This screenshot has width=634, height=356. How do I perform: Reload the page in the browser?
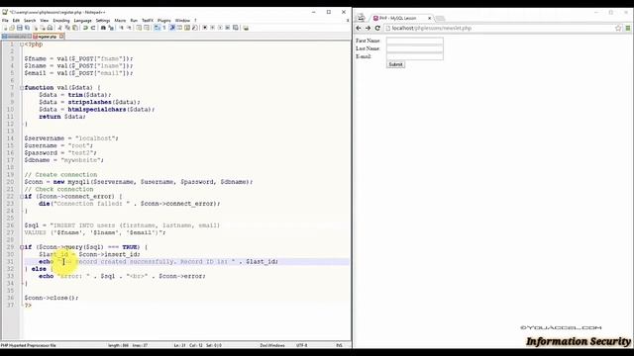click(377, 29)
